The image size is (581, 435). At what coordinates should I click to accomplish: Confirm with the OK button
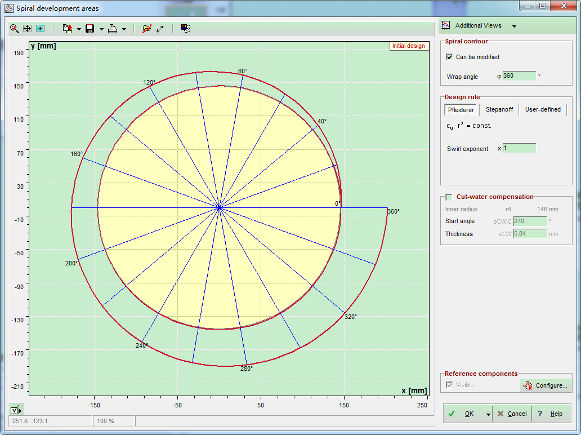click(x=464, y=414)
